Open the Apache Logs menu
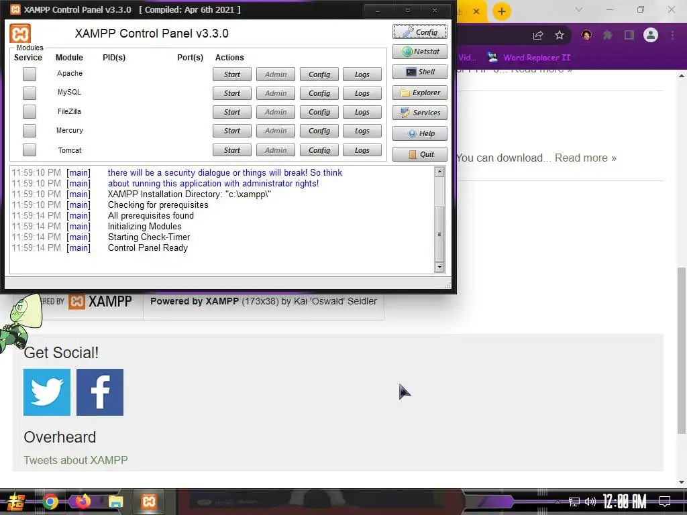Image resolution: width=687 pixels, height=515 pixels. point(362,74)
